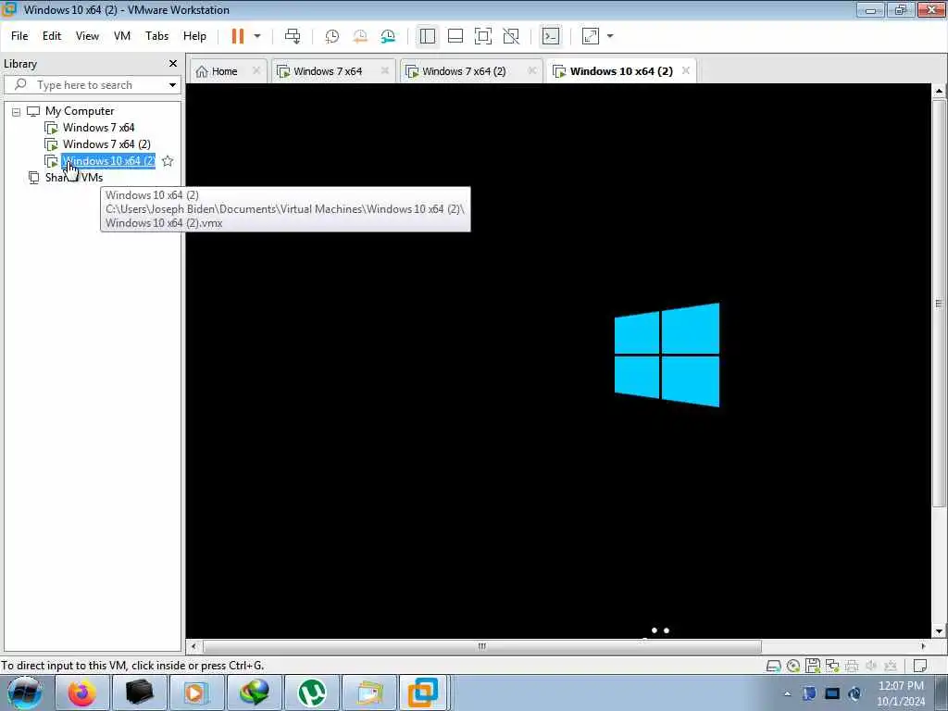Image resolution: width=948 pixels, height=711 pixels.
Task: Click the vertical scrollbar down arrow
Action: 939,631
